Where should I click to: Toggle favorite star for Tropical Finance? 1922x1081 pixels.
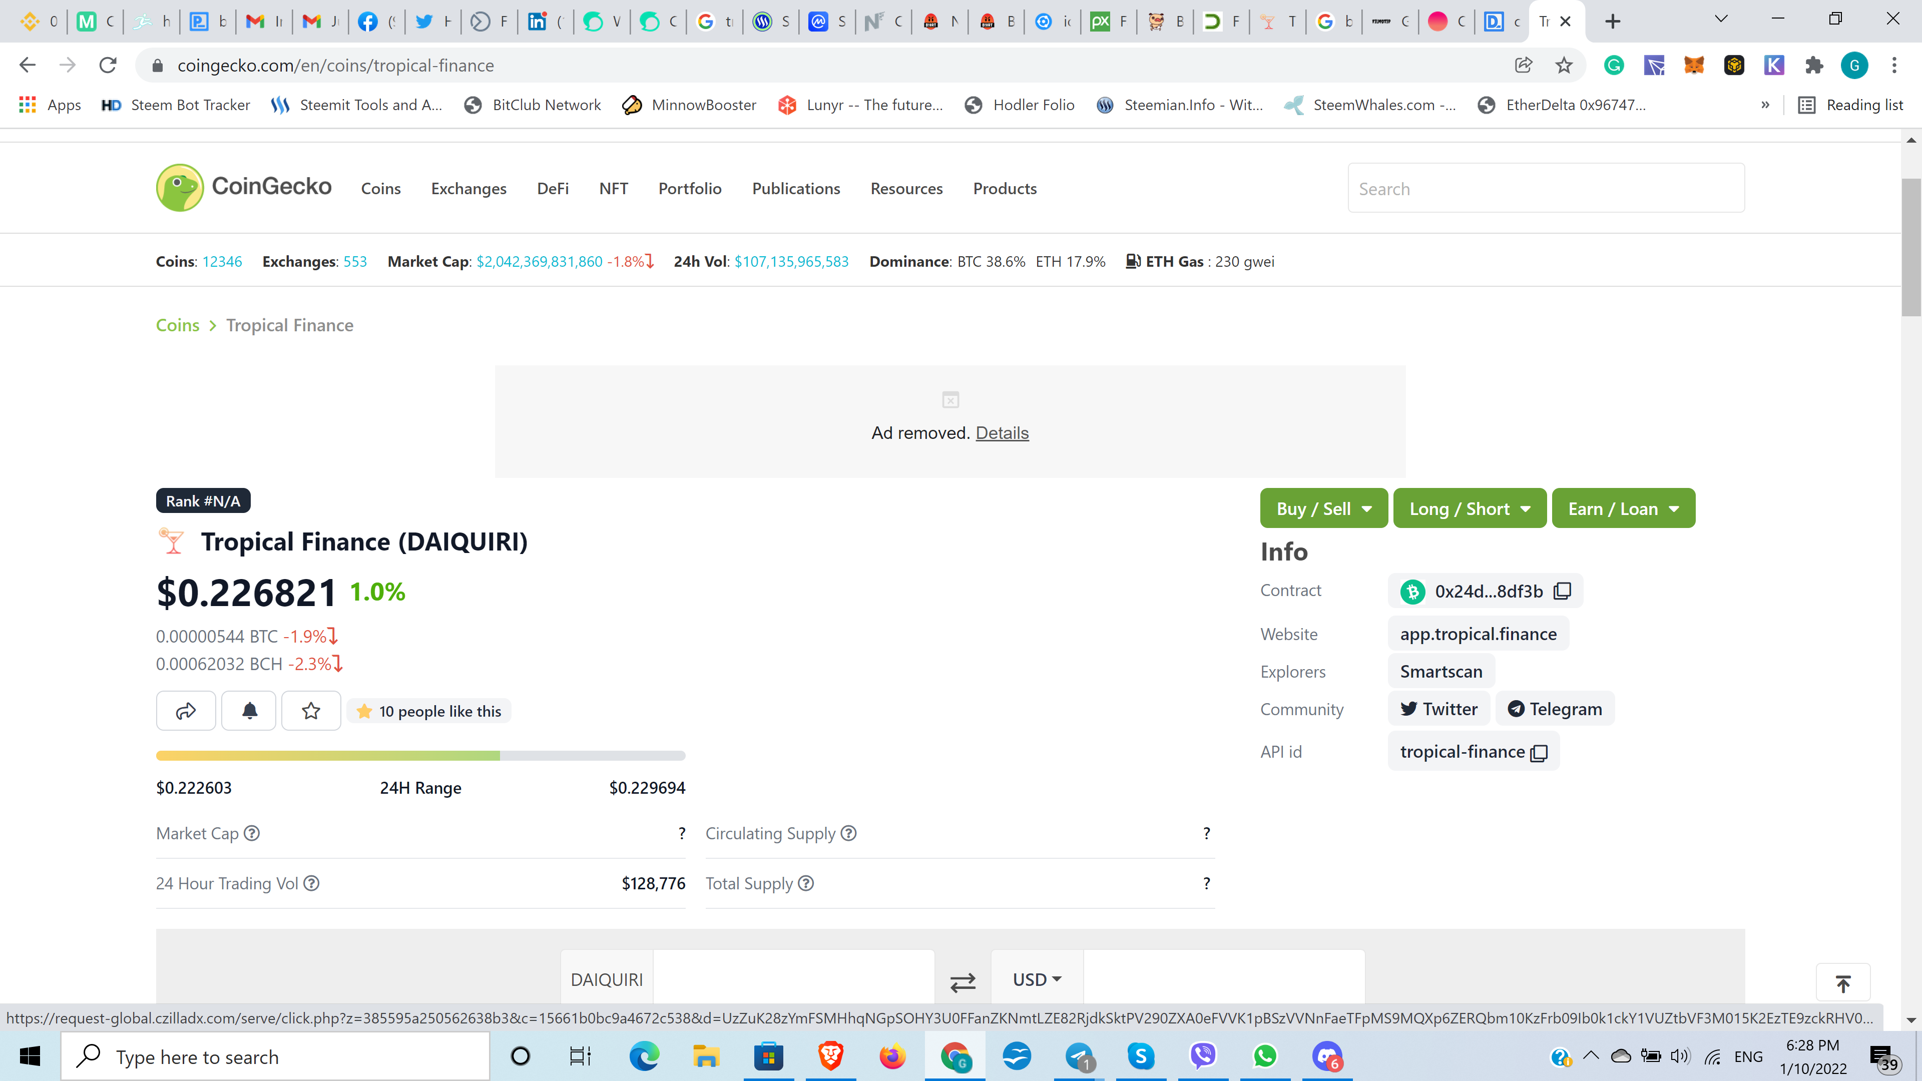click(x=311, y=711)
